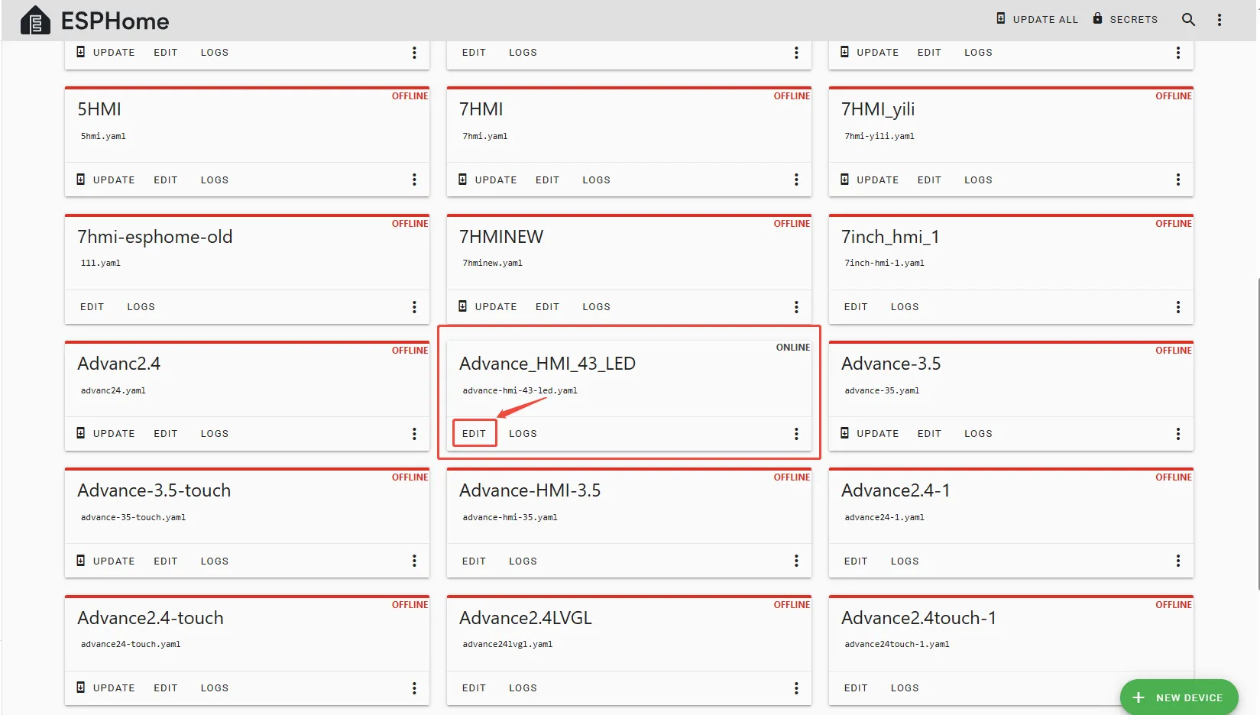The image size is (1260, 715).
Task: Open LOGS on Advance-HMI-3.5 card
Action: [x=523, y=561]
